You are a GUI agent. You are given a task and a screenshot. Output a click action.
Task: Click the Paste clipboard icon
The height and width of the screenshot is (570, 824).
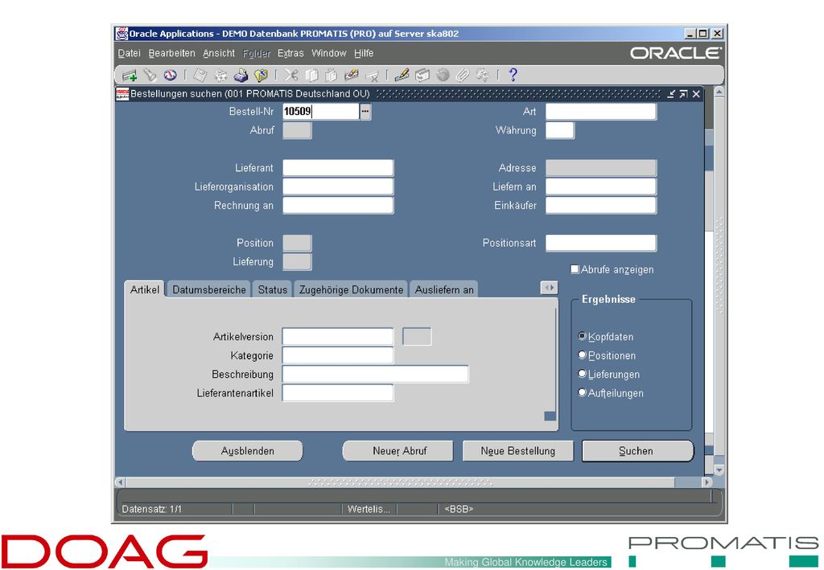[x=331, y=75]
